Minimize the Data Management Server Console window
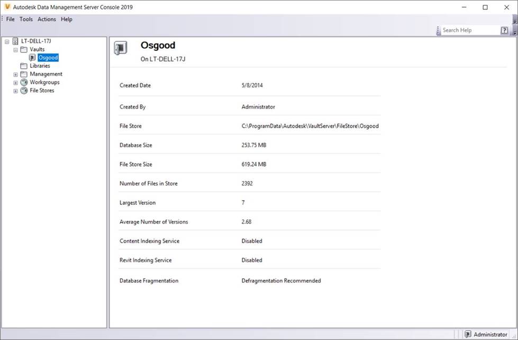The height and width of the screenshot is (340, 518). 464,7
